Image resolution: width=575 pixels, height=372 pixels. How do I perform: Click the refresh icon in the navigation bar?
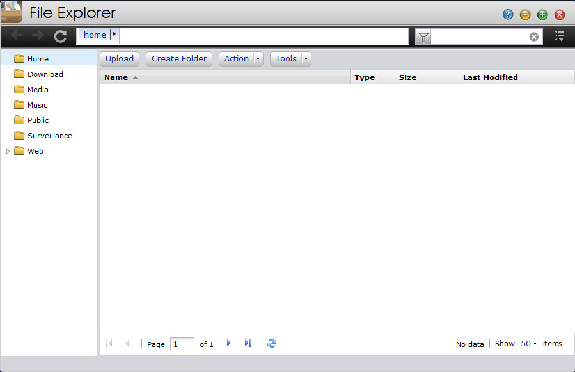(60, 36)
